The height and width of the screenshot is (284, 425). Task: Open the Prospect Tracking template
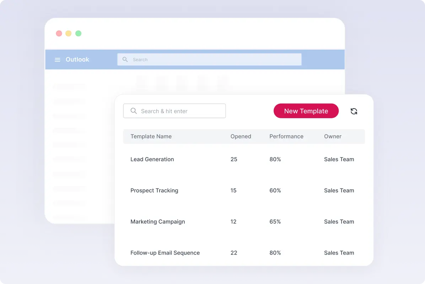[154, 191]
